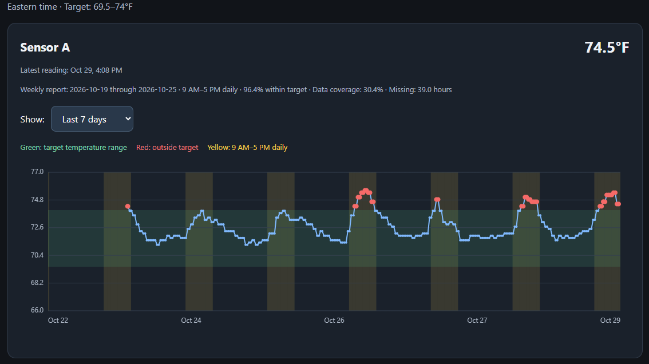Screen dimensions: 649x364
Task: Click the 70.4 y-axis label
Action: pyautogui.click(x=37, y=255)
